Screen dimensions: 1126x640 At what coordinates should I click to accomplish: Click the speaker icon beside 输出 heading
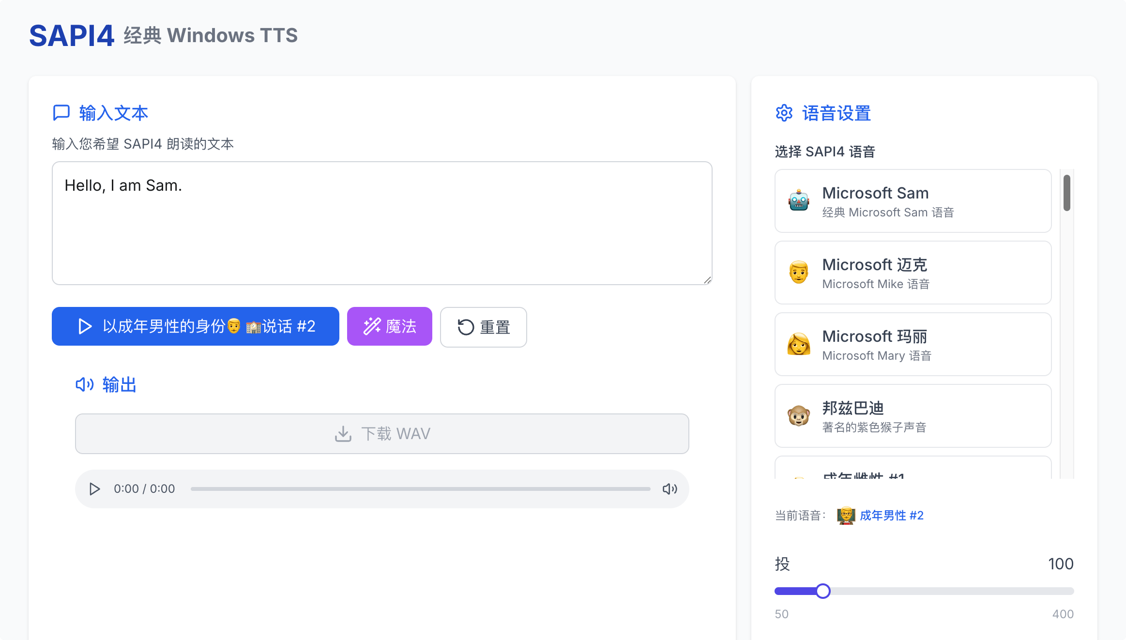(x=85, y=385)
